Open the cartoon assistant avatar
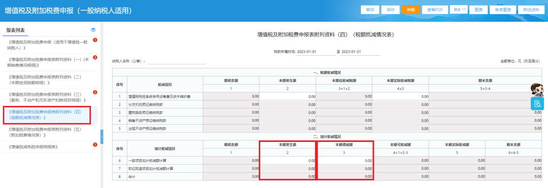The image size is (548, 188). (537, 90)
